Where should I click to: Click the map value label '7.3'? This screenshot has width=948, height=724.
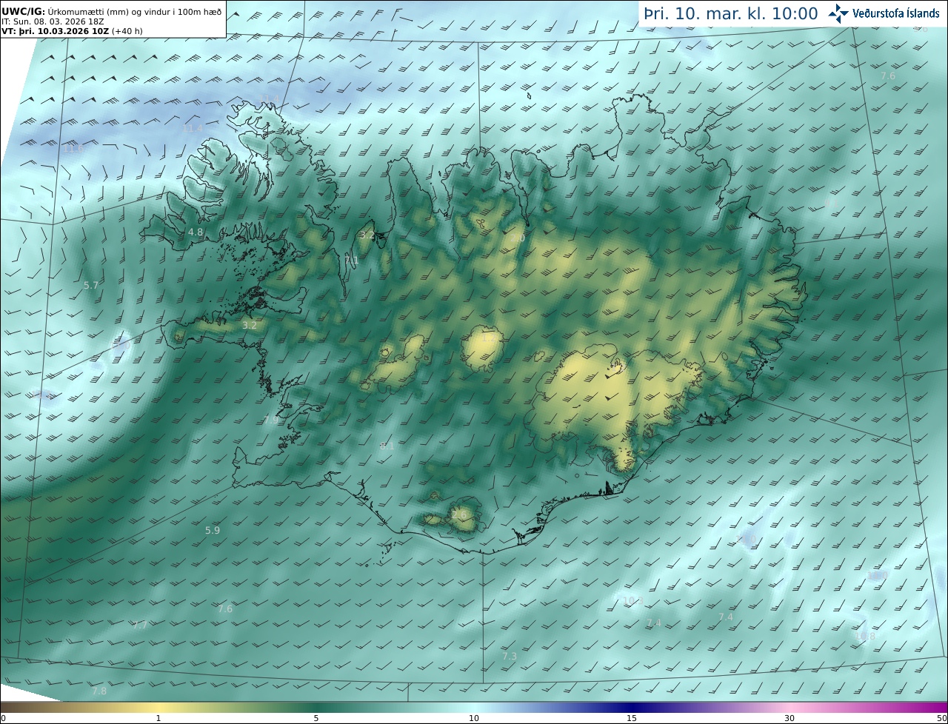click(x=510, y=657)
